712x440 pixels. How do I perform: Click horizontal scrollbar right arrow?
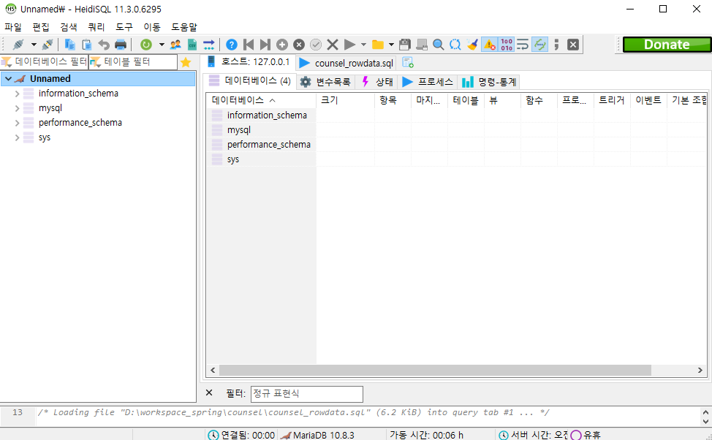point(700,371)
